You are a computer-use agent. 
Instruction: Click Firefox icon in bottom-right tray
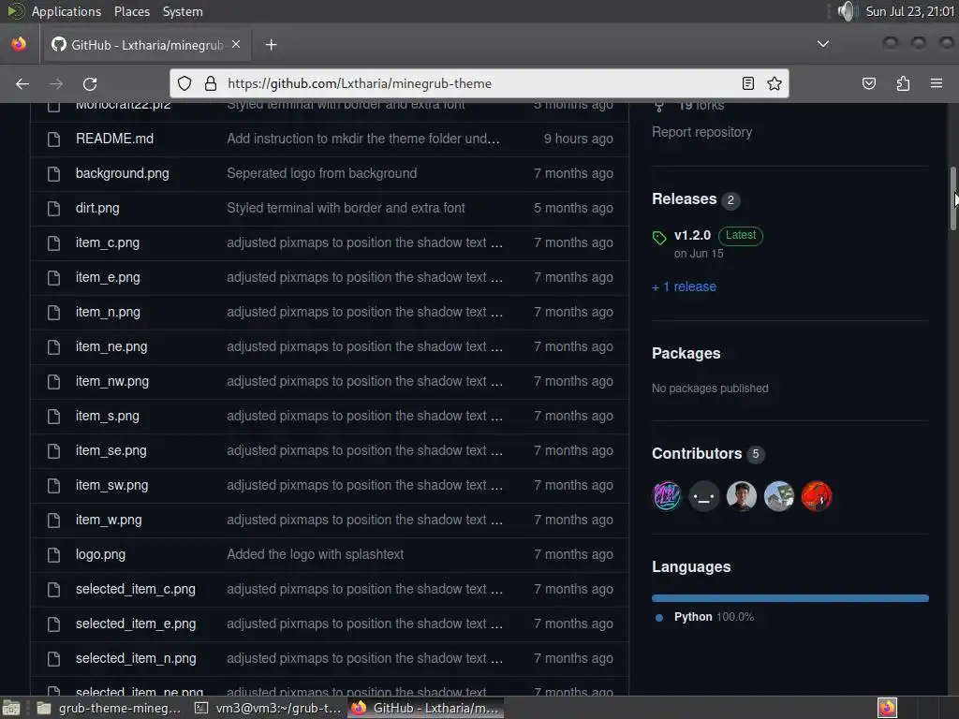pos(887,708)
